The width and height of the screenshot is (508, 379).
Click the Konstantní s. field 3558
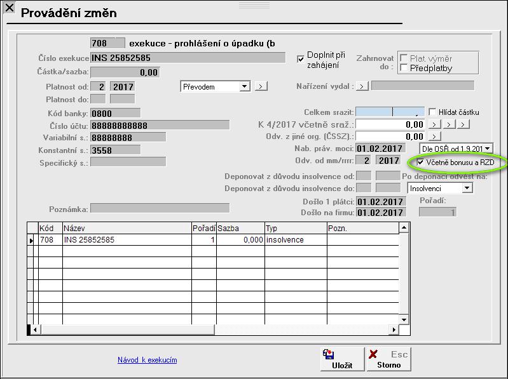115,150
